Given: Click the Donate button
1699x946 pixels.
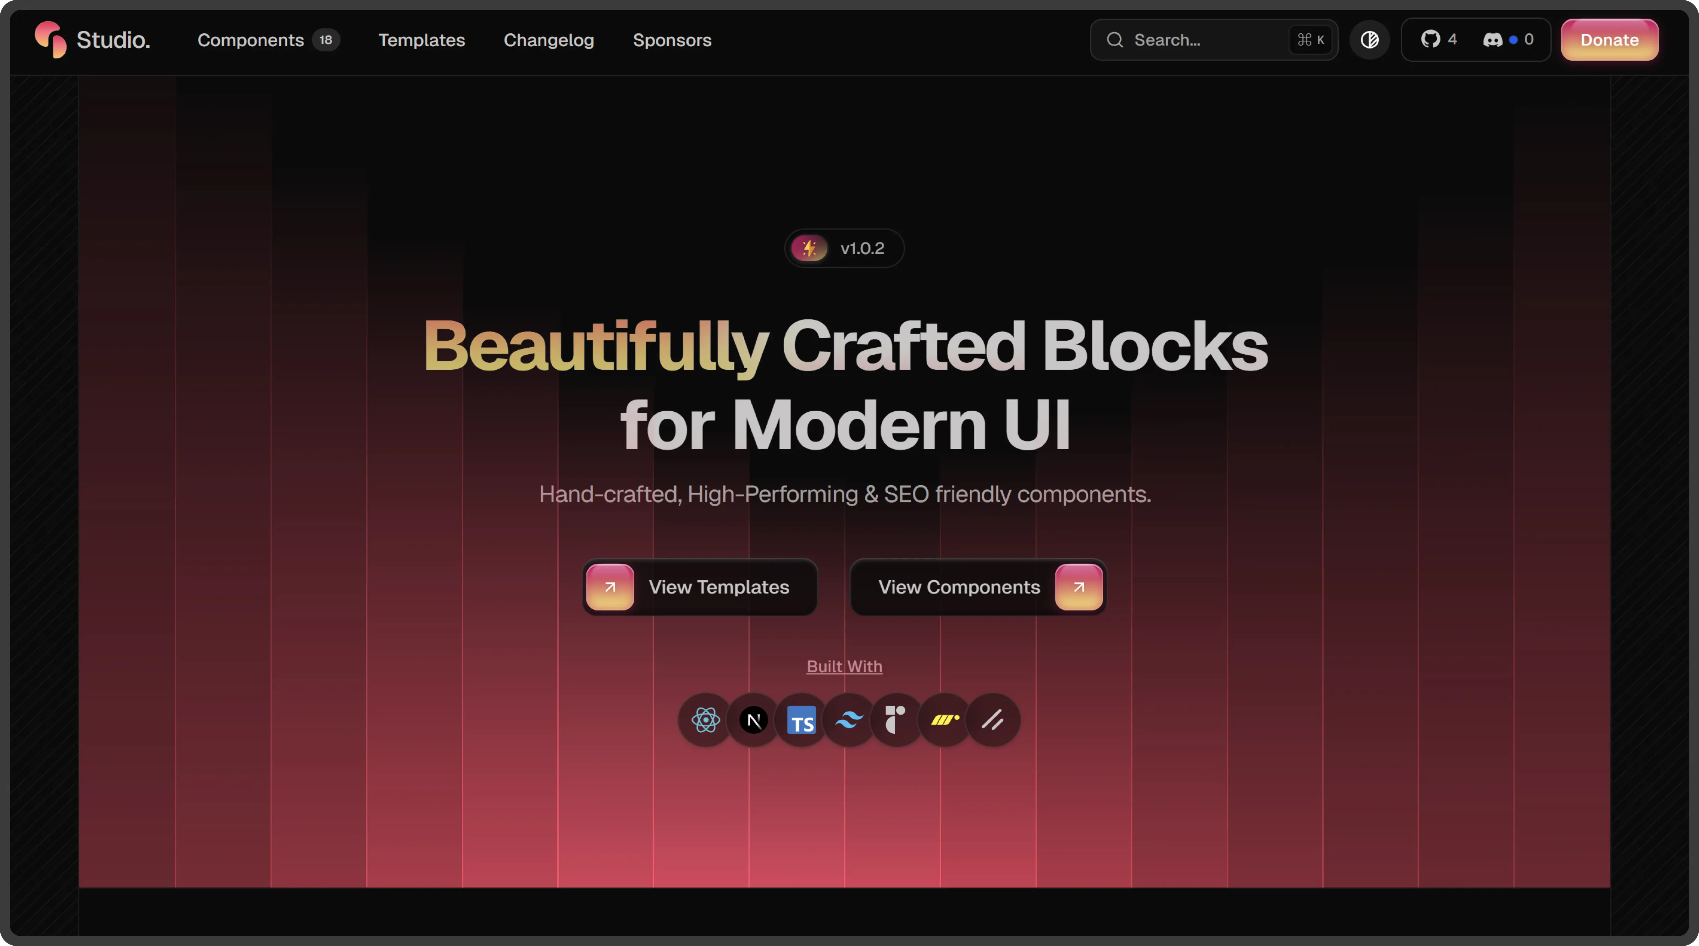Looking at the screenshot, I should click(x=1609, y=40).
